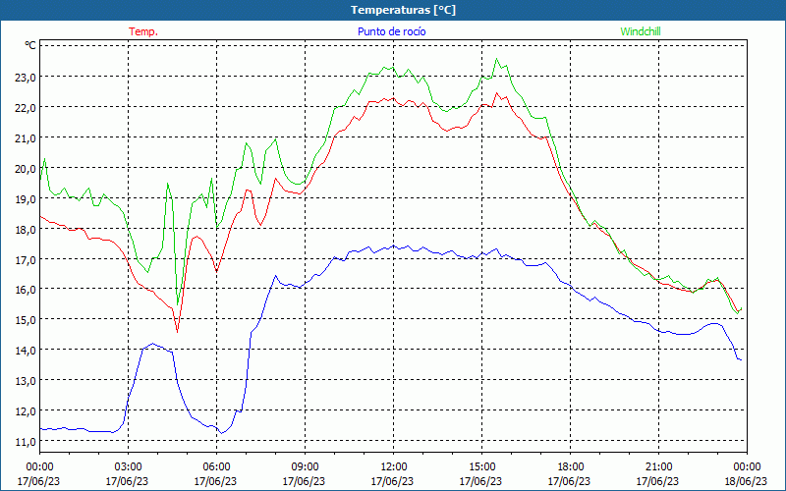This screenshot has width=786, height=491.
Task: Click the "18:00" time axis label
Action: [x=570, y=467]
